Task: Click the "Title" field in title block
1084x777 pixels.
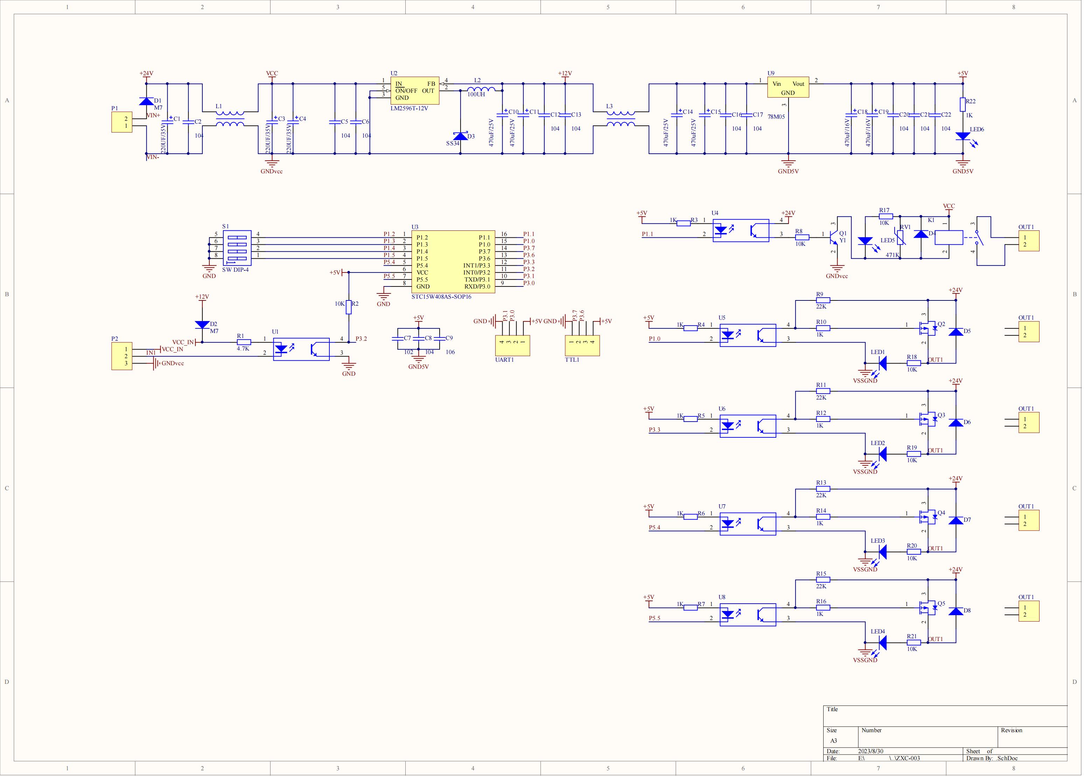Action: pos(832,709)
